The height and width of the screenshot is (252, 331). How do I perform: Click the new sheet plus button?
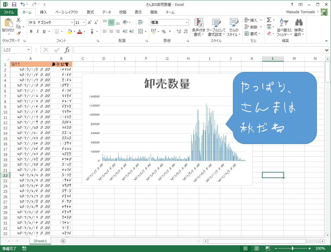pyautogui.click(x=63, y=241)
